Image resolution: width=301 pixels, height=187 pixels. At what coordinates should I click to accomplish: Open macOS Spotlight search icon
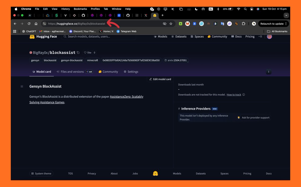245,9
